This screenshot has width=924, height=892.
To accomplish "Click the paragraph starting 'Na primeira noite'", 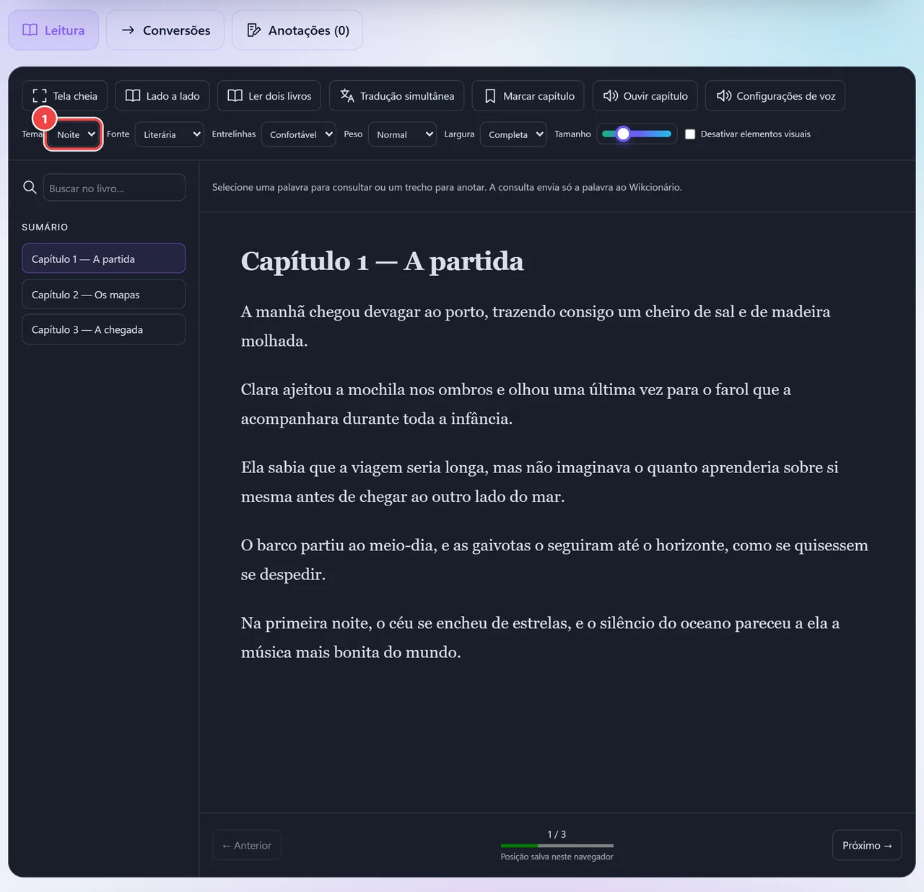I will [x=541, y=637].
